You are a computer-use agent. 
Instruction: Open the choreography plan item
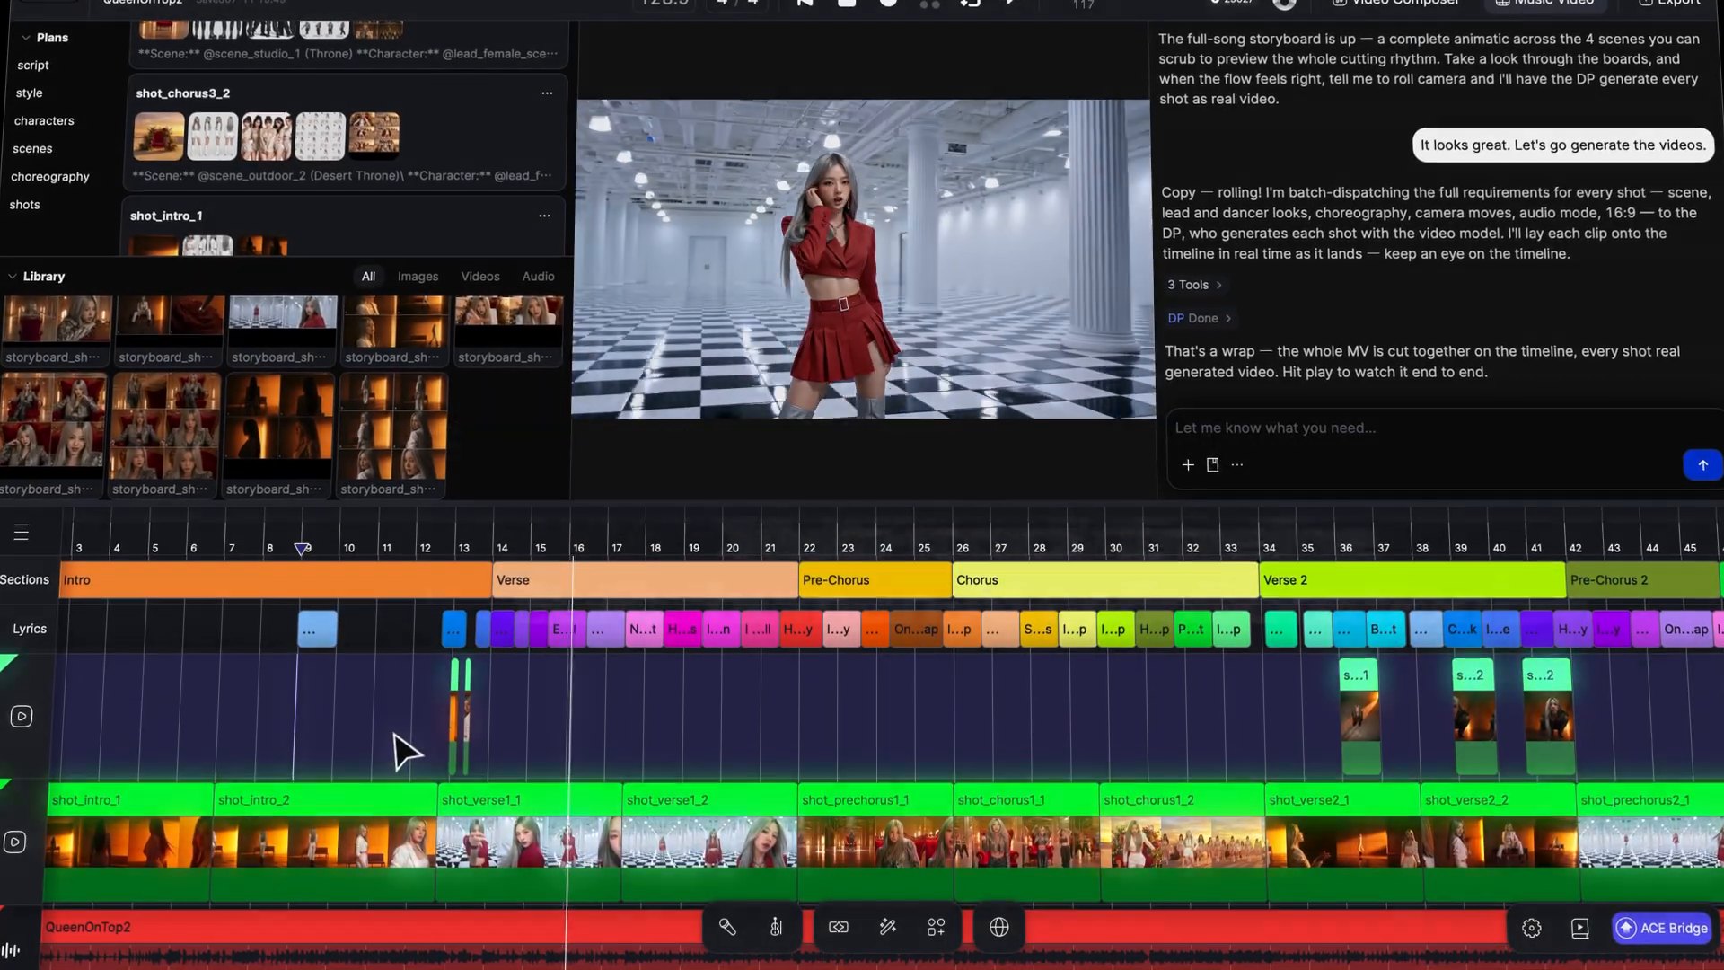[x=50, y=177]
